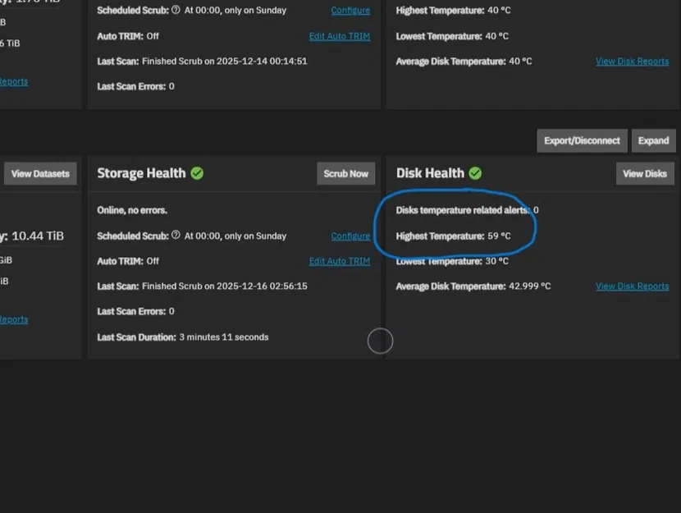Screen dimensions: 681x513
Task: Click the upper Edit Auto TRIM link
Action: click(340, 36)
